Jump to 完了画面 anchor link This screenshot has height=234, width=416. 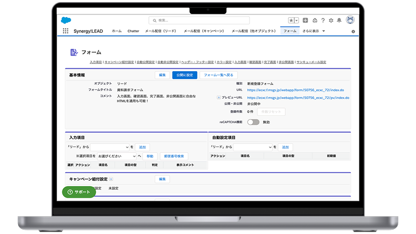coord(270,62)
